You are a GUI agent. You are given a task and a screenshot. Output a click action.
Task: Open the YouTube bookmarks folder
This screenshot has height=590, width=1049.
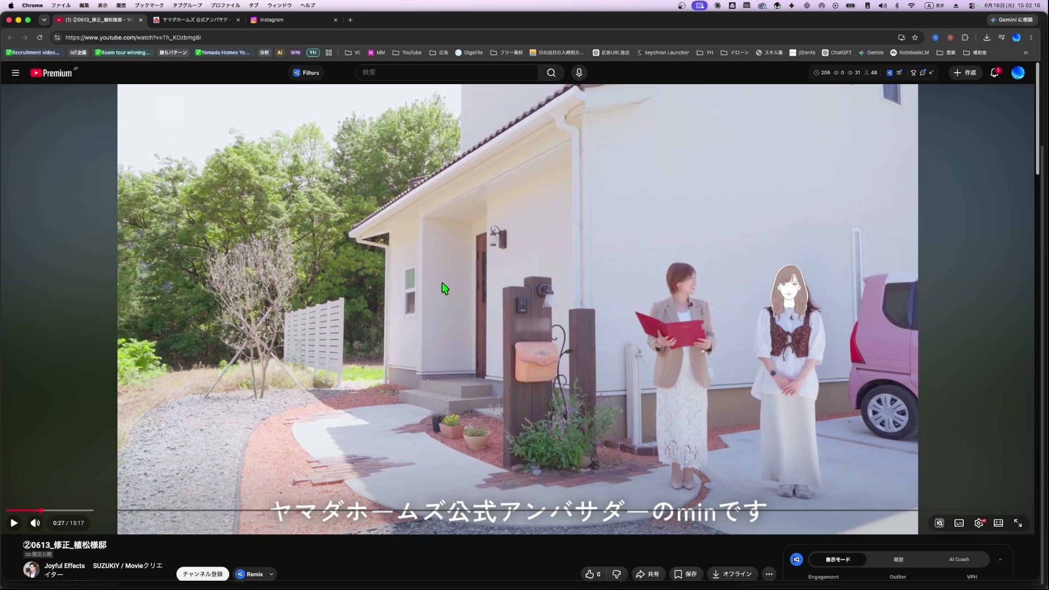[x=407, y=52]
